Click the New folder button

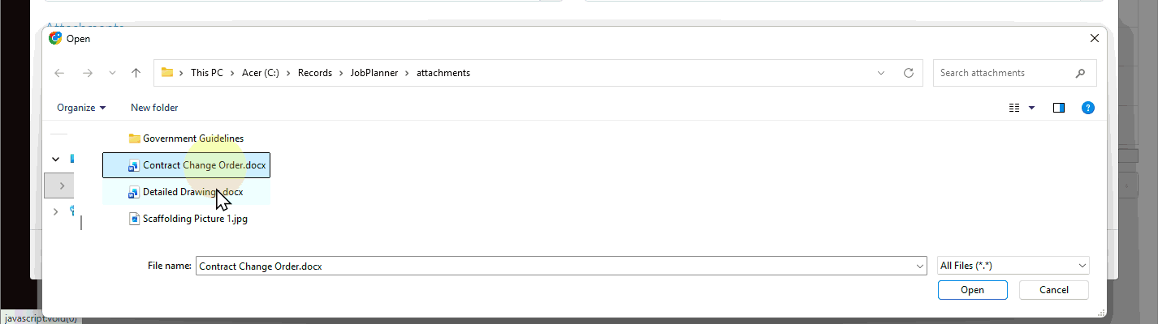click(154, 108)
